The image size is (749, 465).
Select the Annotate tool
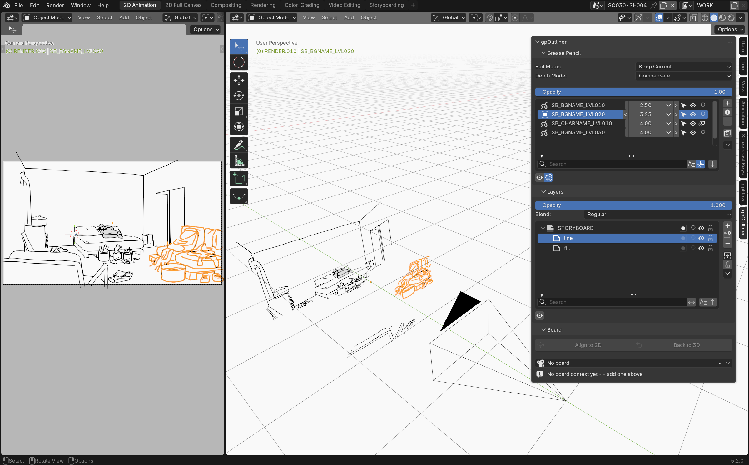(239, 145)
